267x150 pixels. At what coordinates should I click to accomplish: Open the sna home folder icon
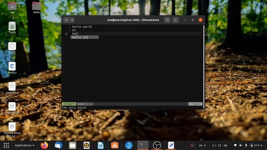click(x=12, y=7)
